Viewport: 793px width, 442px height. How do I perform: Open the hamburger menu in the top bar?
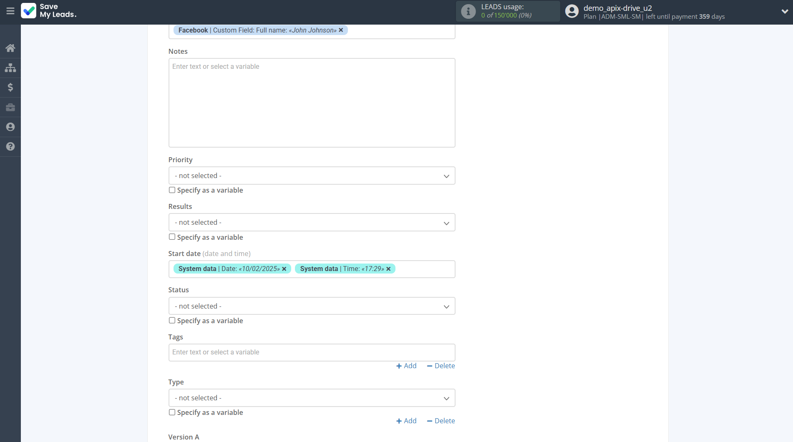click(10, 11)
